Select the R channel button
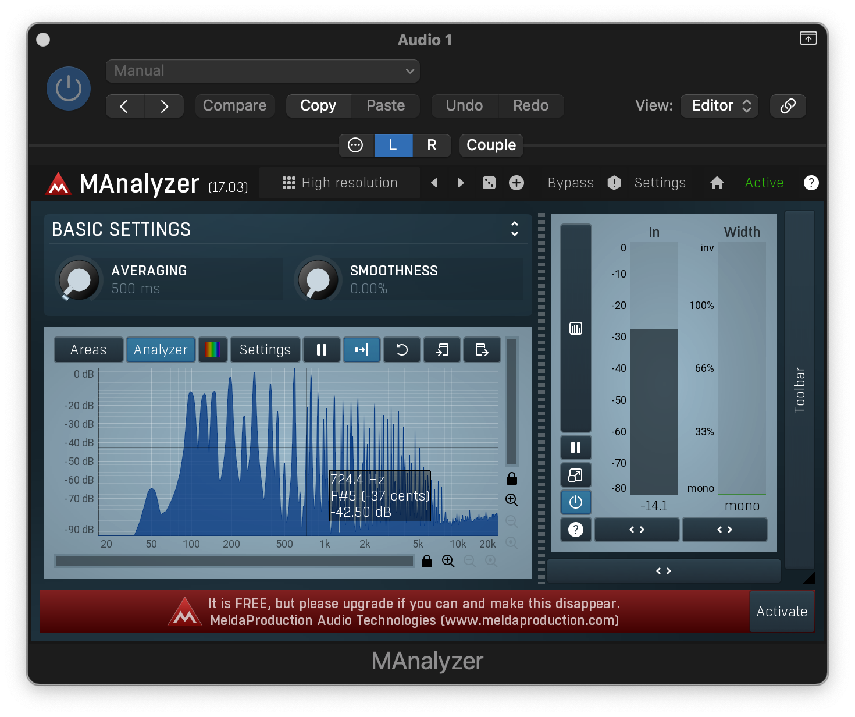855x717 pixels. [432, 145]
